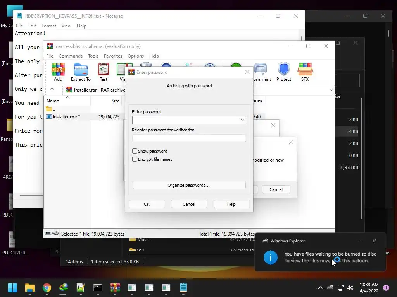Image resolution: width=397 pixels, height=297 pixels.
Task: Close the Enter password dialog
Action: point(247,72)
